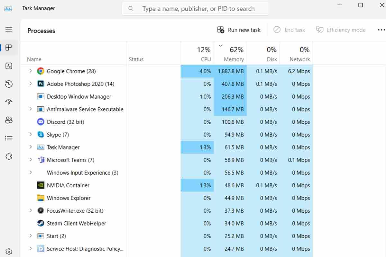Expand the Start process group

[x=31, y=236]
